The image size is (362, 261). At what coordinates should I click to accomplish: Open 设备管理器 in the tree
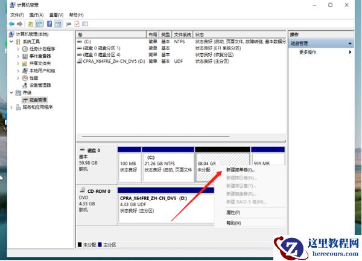pos(40,85)
